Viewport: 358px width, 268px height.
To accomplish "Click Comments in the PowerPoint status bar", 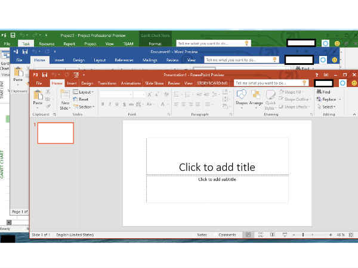I will tap(226, 235).
